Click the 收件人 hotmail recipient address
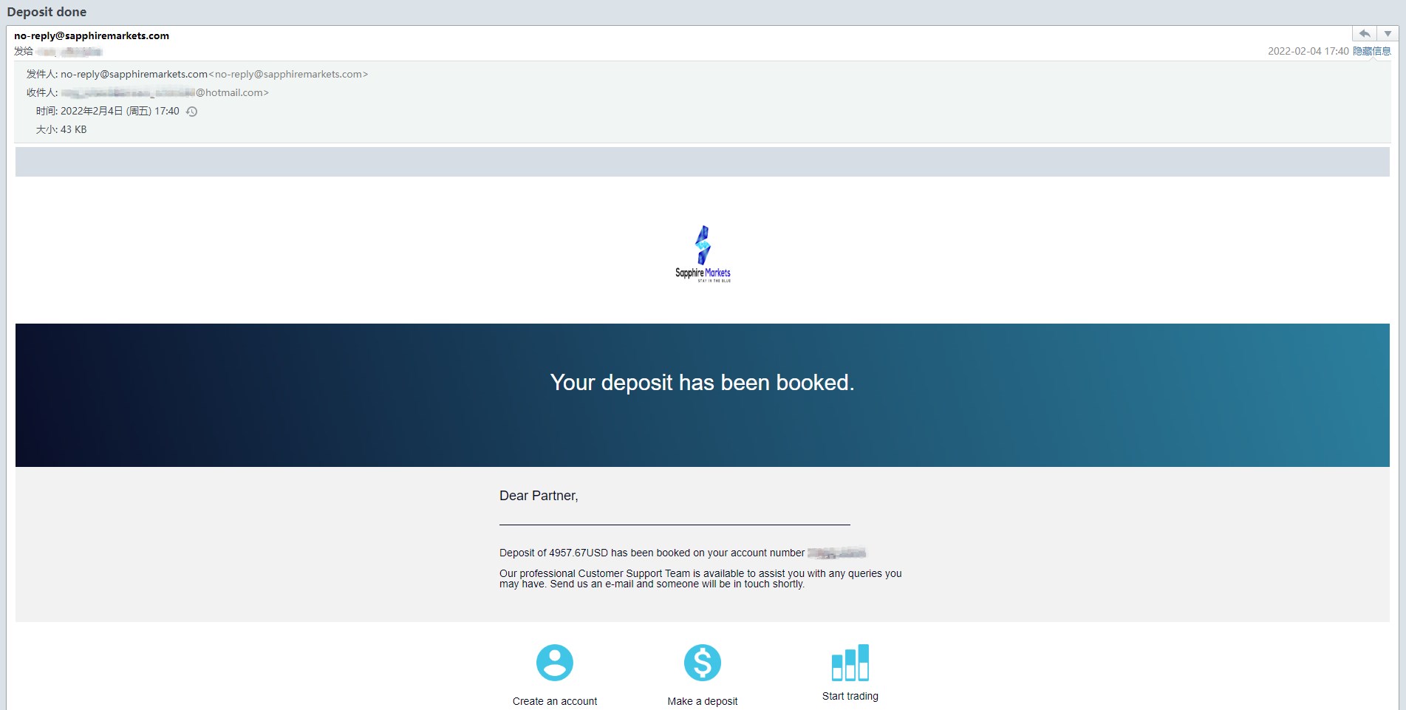This screenshot has height=710, width=1406. [x=165, y=92]
